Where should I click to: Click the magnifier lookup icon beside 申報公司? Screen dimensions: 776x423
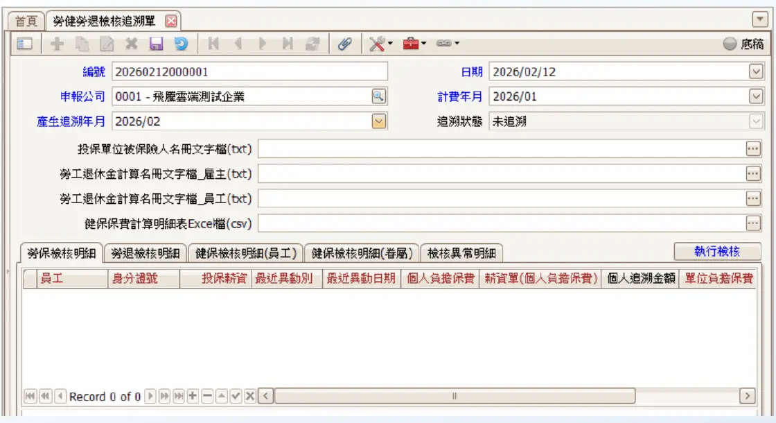pyautogui.click(x=378, y=96)
